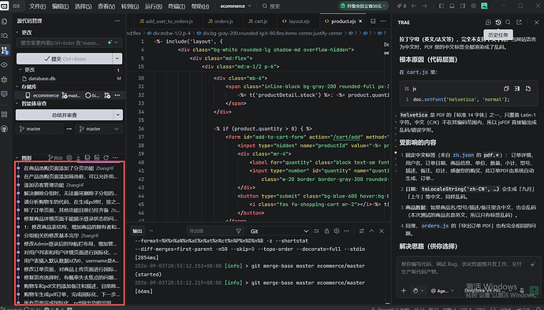Click the filter funnel icon in output panel
544x310 pixels.
(x=239, y=231)
